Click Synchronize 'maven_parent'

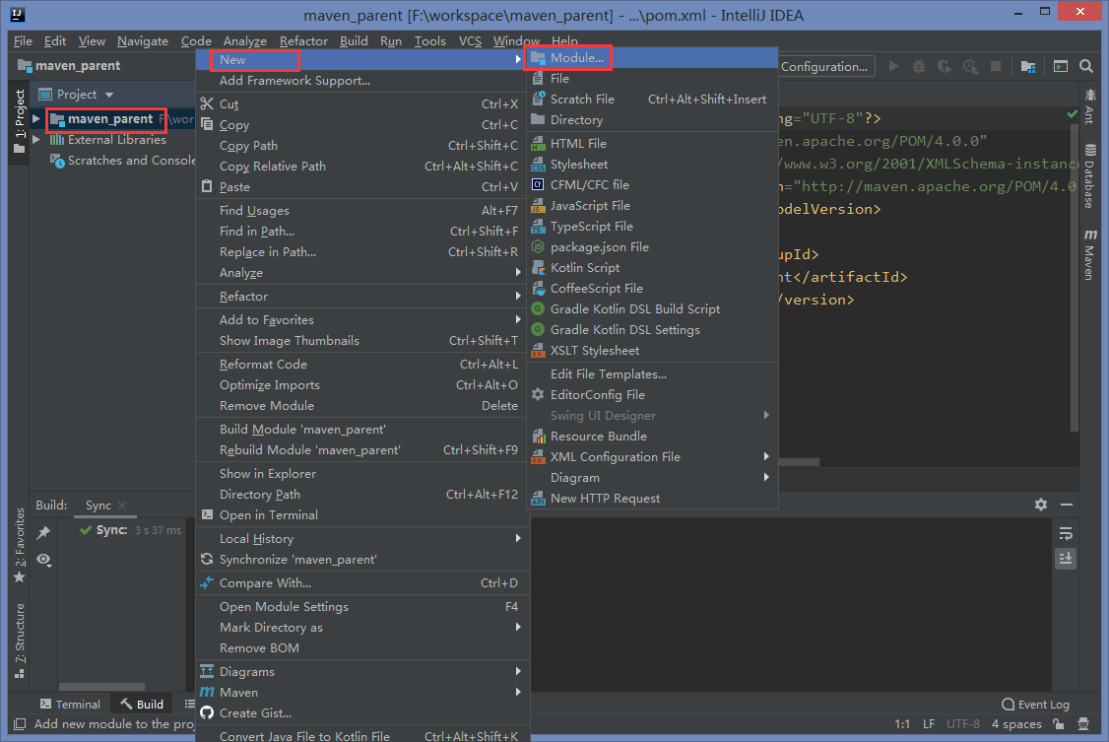pyautogui.click(x=362, y=560)
